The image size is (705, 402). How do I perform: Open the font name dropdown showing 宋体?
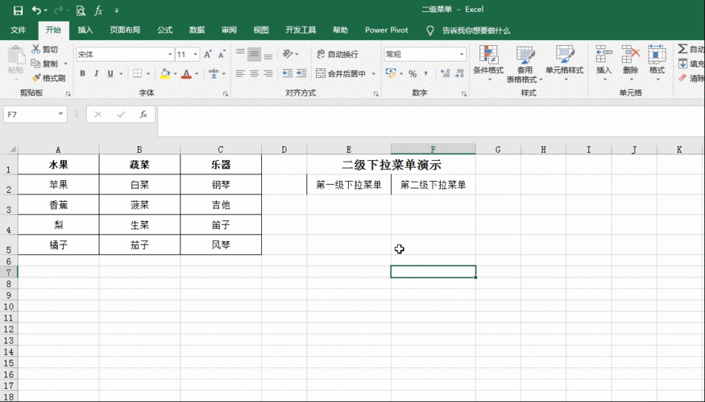(x=170, y=55)
